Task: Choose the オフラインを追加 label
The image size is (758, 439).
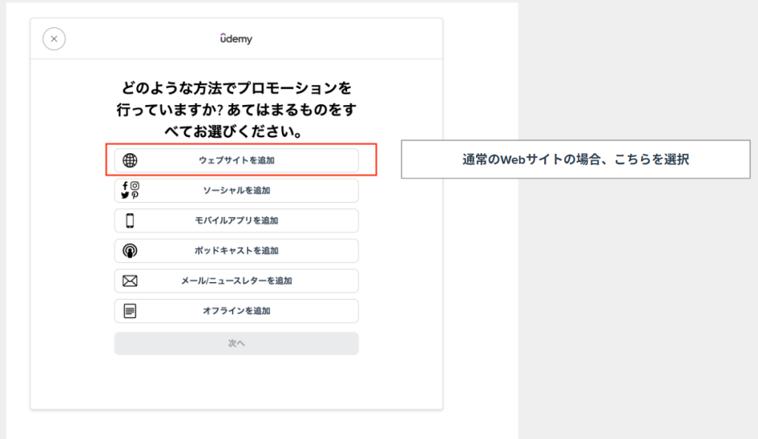Action: (x=236, y=311)
